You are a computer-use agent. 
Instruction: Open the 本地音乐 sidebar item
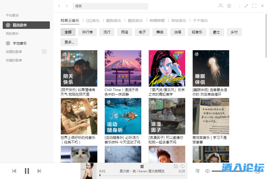pyautogui.click(x=26, y=43)
